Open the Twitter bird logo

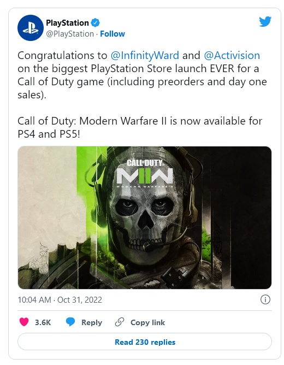265,21
